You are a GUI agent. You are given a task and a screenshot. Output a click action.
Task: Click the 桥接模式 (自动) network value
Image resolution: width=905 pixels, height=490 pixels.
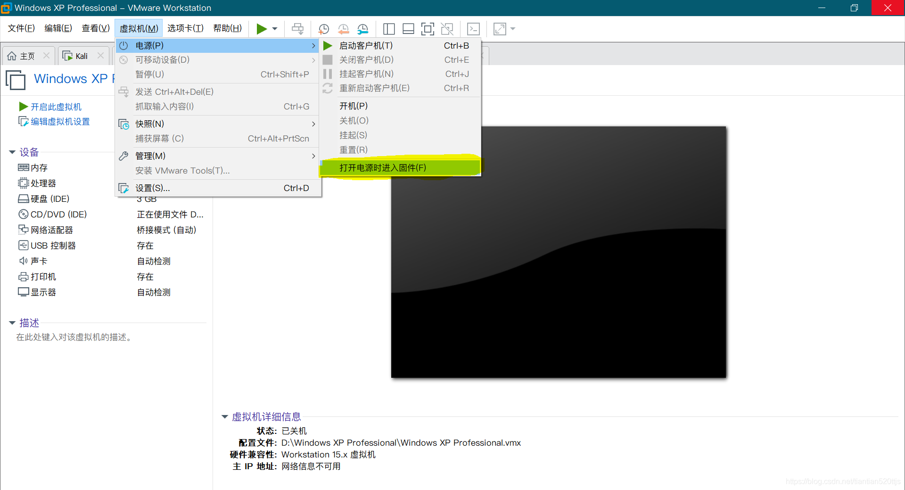coord(166,230)
